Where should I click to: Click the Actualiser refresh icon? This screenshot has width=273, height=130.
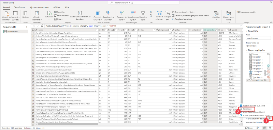pyautogui.click(x=49, y=13)
